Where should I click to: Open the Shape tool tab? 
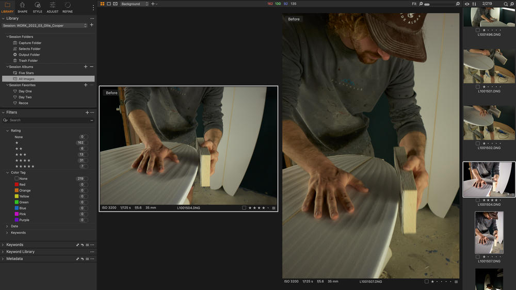22,7
